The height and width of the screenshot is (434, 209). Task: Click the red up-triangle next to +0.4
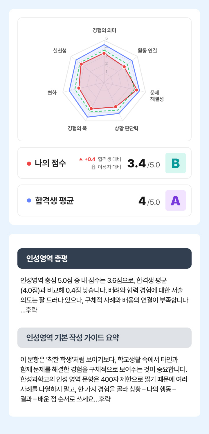[81, 159]
